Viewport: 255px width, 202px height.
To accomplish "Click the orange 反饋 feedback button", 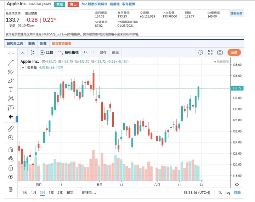I will [234, 52].
